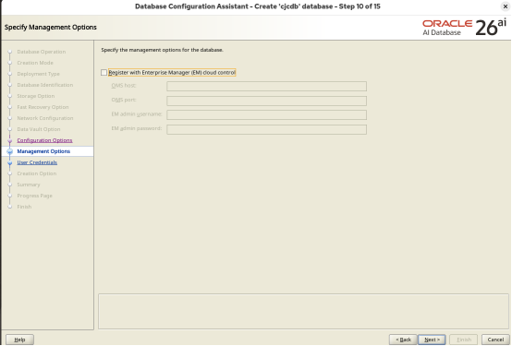Click the OMS port input field
Screen dimensions: 512x346
[x=266, y=101]
